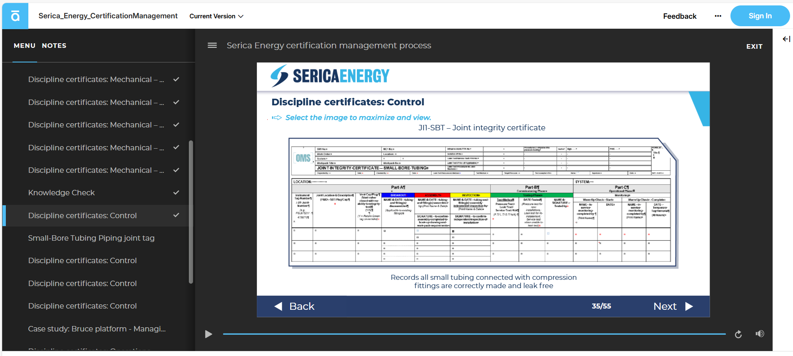Screen dimensions: 793x356
Task: Mute the volume speaker icon
Action: (x=760, y=334)
